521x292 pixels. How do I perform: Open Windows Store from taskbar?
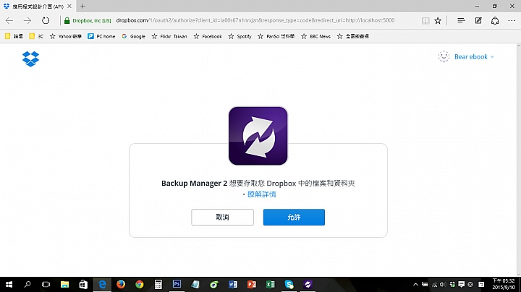click(x=83, y=284)
